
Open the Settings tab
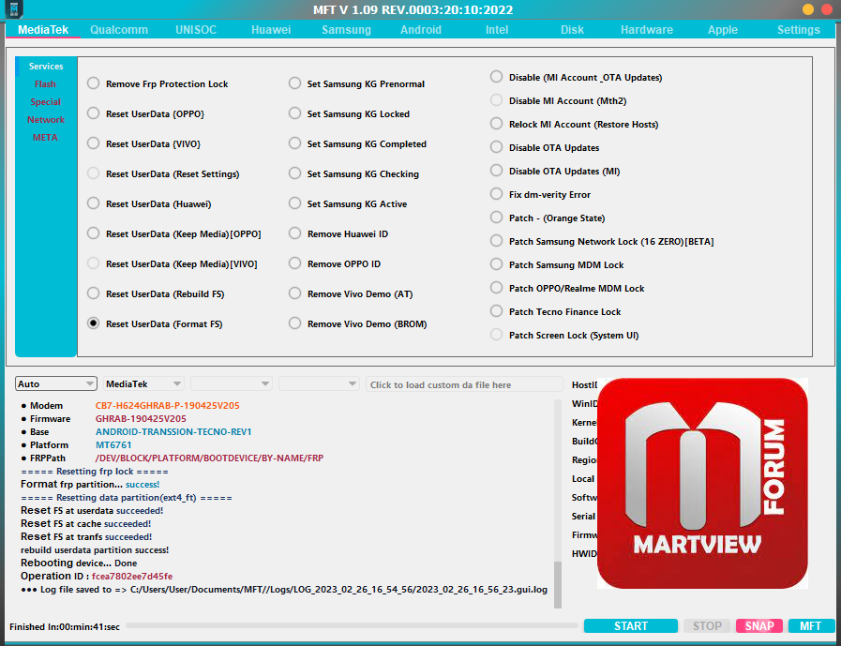799,30
